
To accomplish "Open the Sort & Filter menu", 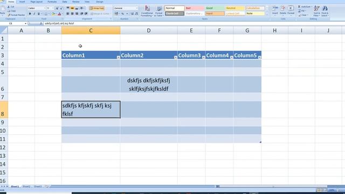I will pos(316,11).
